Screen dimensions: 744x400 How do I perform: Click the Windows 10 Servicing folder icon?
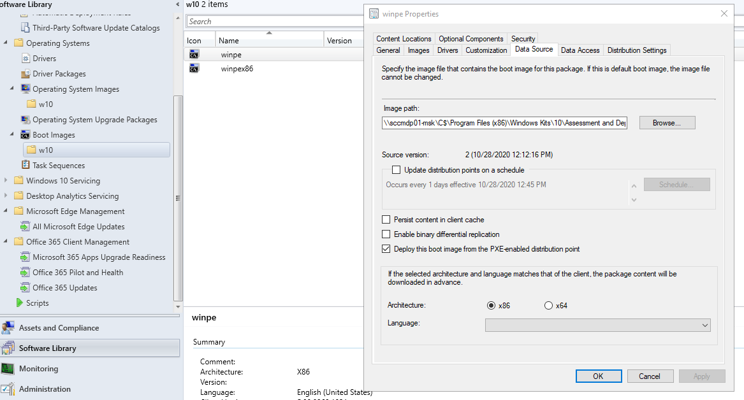pos(18,180)
